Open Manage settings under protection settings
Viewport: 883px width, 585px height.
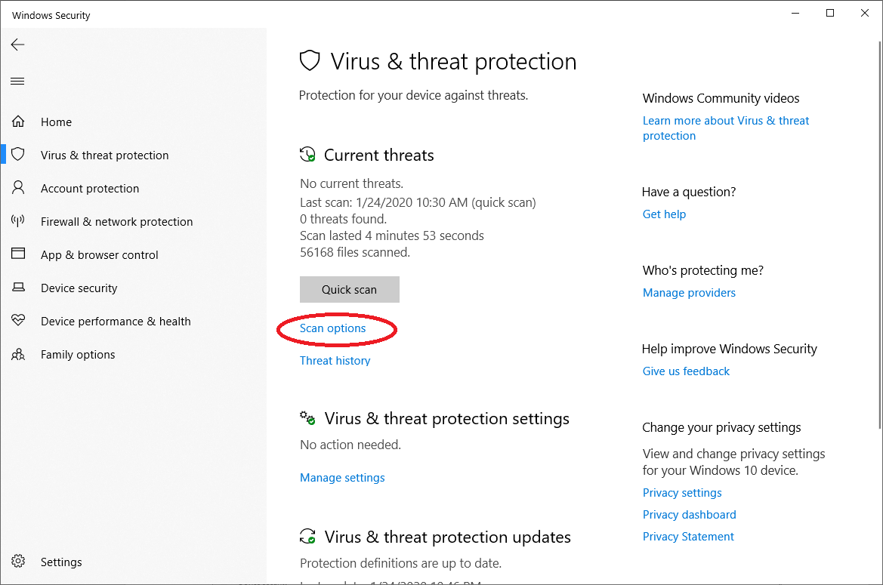pos(342,477)
